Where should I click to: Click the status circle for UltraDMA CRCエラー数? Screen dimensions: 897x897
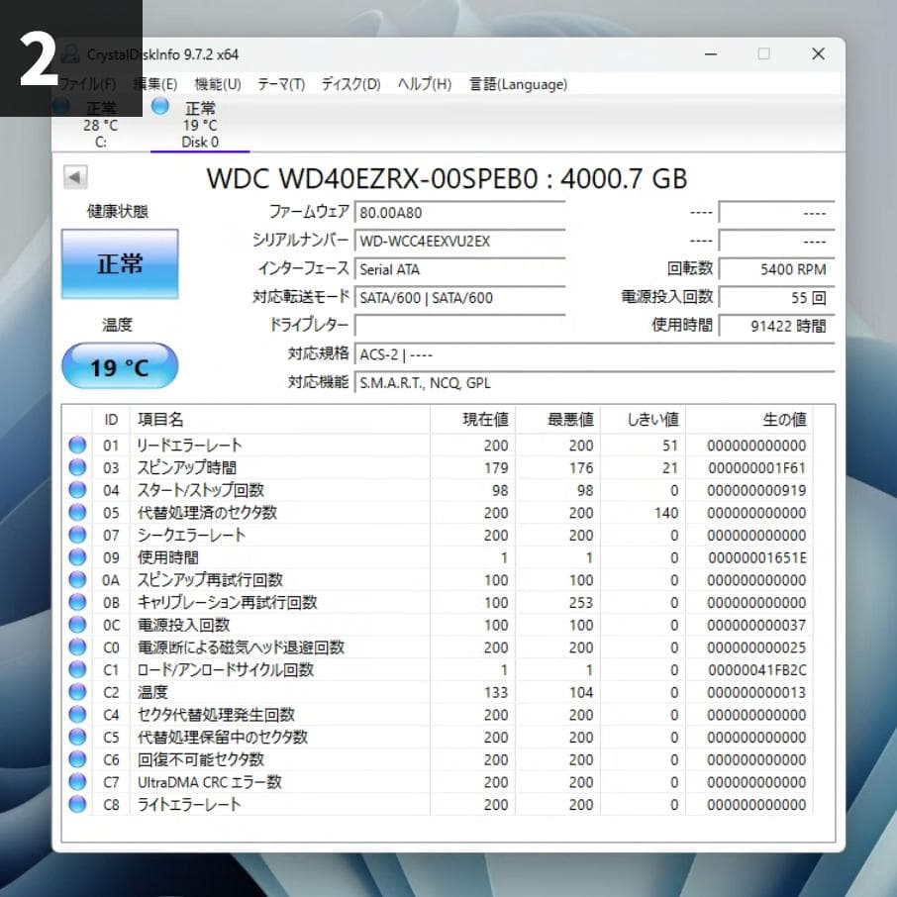click(77, 782)
